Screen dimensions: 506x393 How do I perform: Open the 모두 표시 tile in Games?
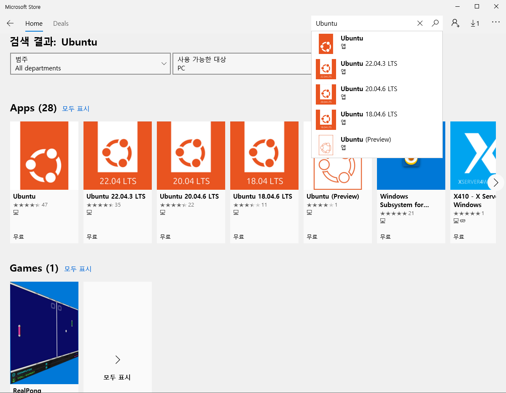coord(118,337)
